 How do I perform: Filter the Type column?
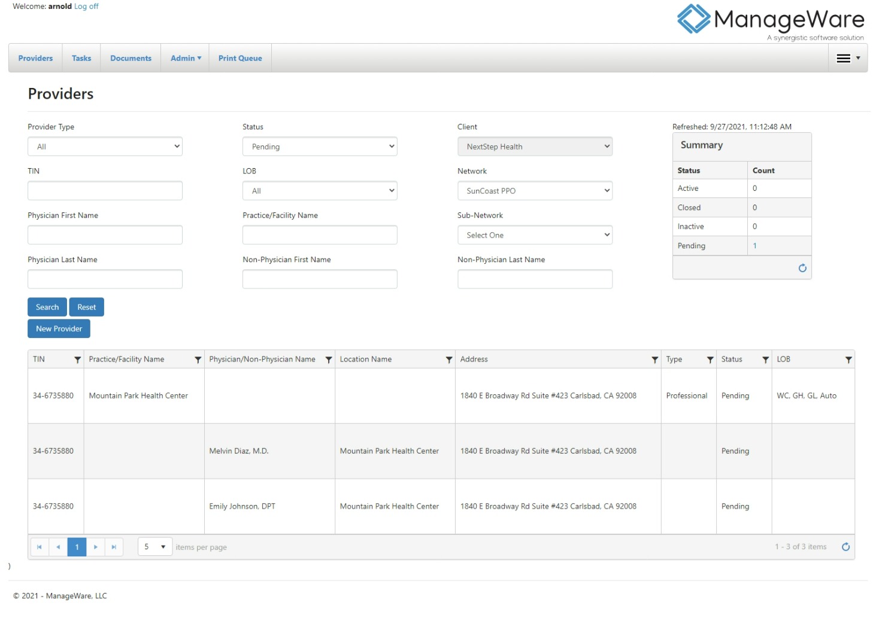710,360
